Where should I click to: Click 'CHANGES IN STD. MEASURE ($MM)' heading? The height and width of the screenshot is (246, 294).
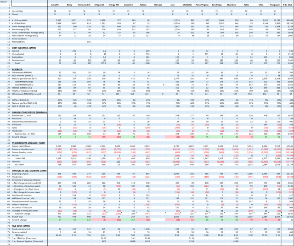point(28,171)
